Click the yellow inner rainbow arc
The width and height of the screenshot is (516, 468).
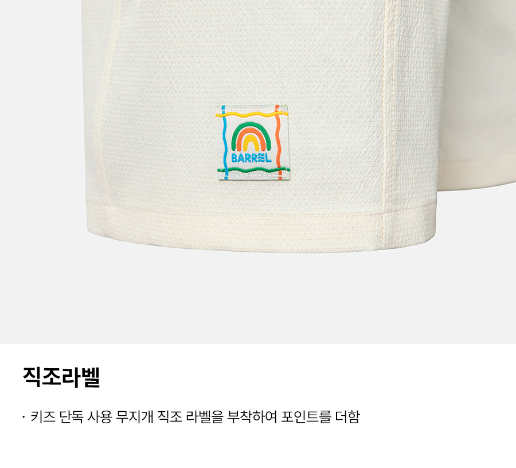[x=251, y=143]
